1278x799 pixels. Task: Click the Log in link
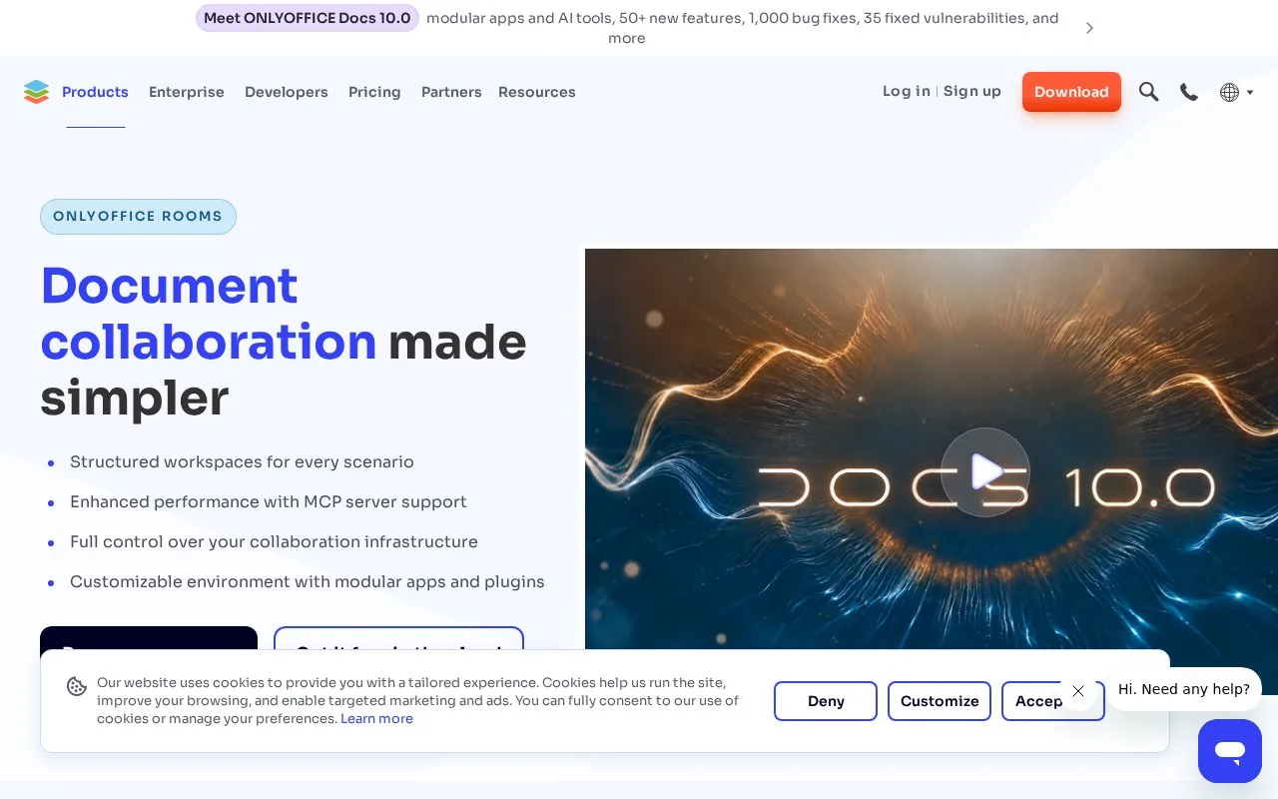click(x=907, y=91)
